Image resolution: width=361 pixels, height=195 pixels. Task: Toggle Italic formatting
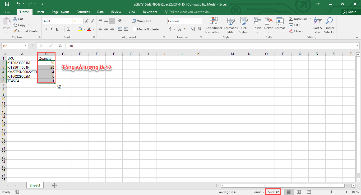point(51,29)
